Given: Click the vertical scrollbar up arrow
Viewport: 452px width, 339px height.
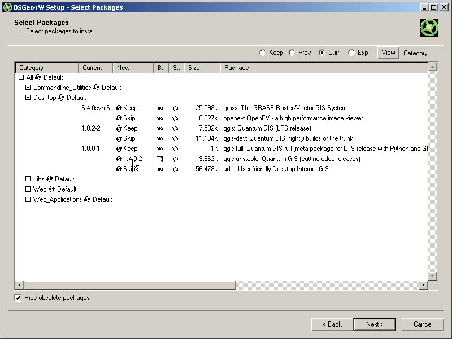Looking at the screenshot, I should tap(433, 67).
